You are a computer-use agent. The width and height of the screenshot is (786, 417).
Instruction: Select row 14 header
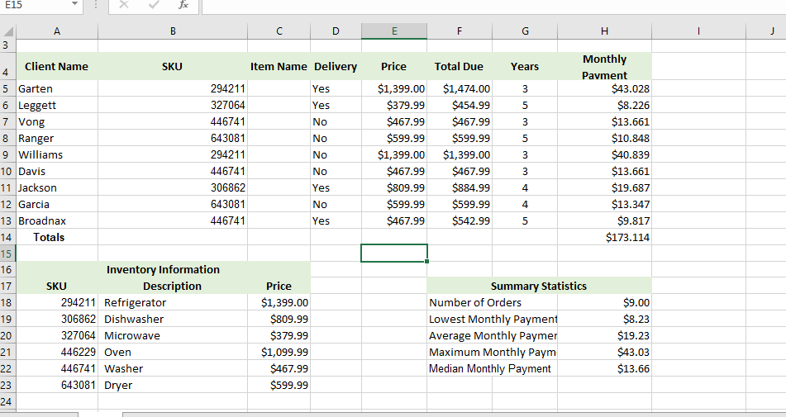(x=8, y=237)
